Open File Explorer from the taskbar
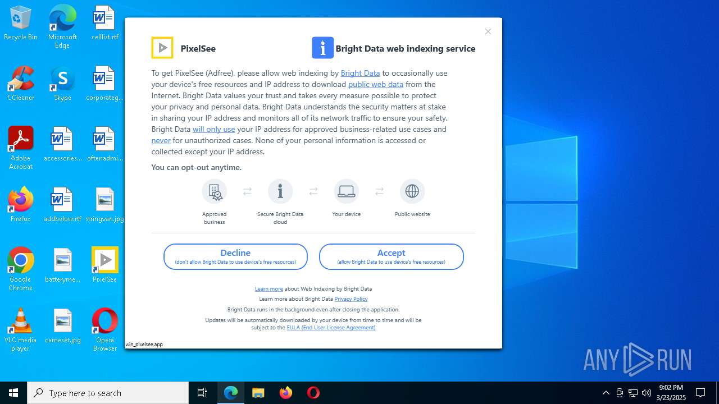Screen dimensions: 719x404 258,393
